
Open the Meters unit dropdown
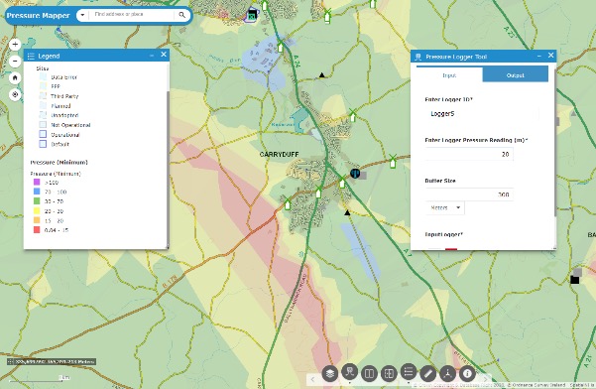click(445, 207)
